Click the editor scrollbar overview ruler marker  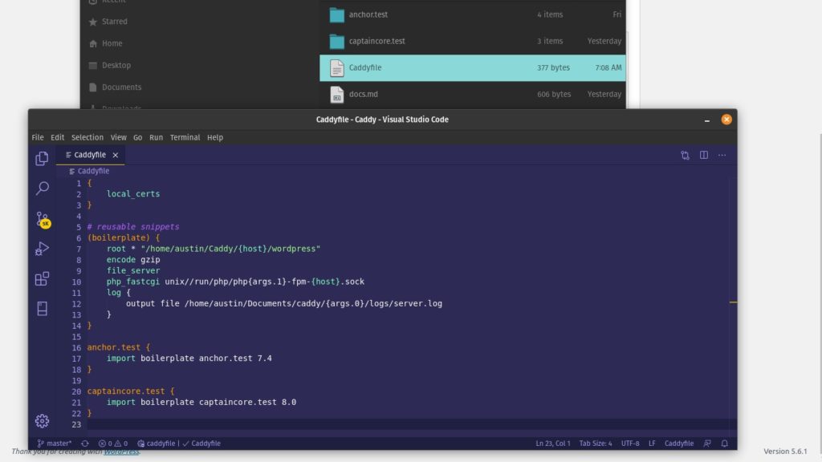coord(733,302)
